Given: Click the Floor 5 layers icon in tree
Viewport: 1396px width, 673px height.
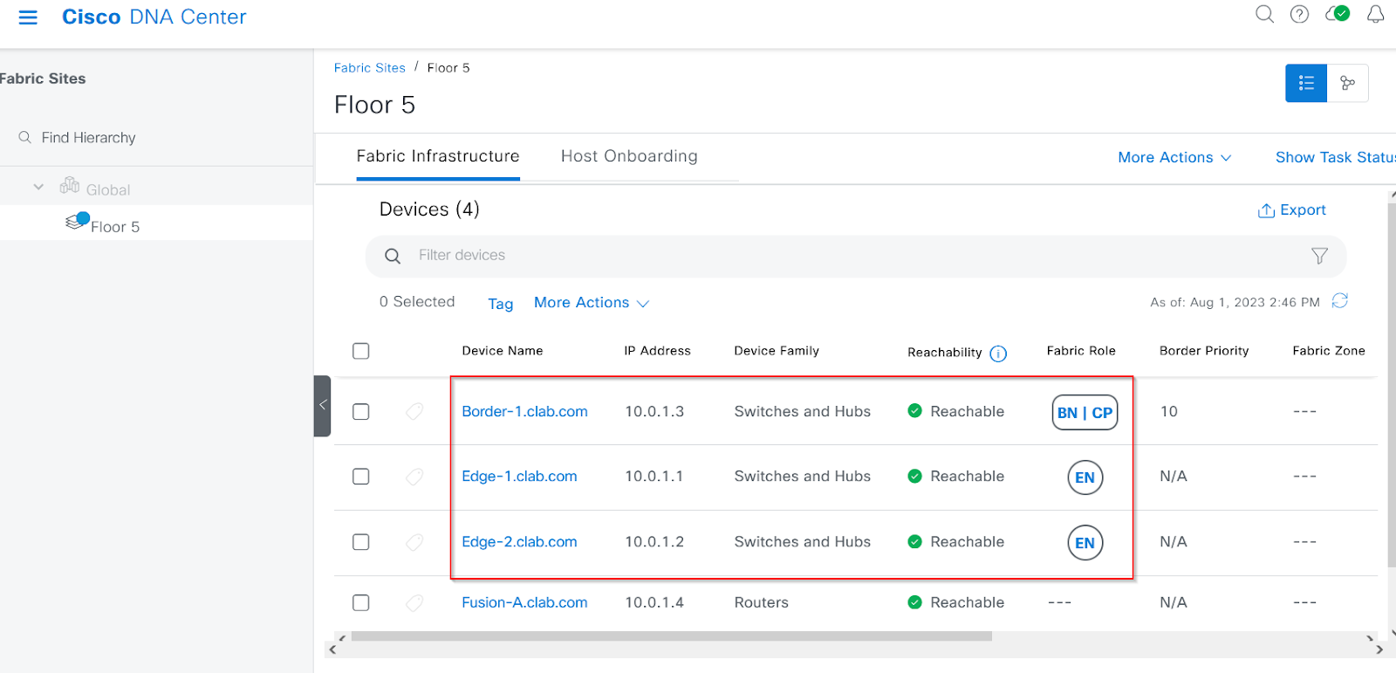Looking at the screenshot, I should tap(78, 222).
